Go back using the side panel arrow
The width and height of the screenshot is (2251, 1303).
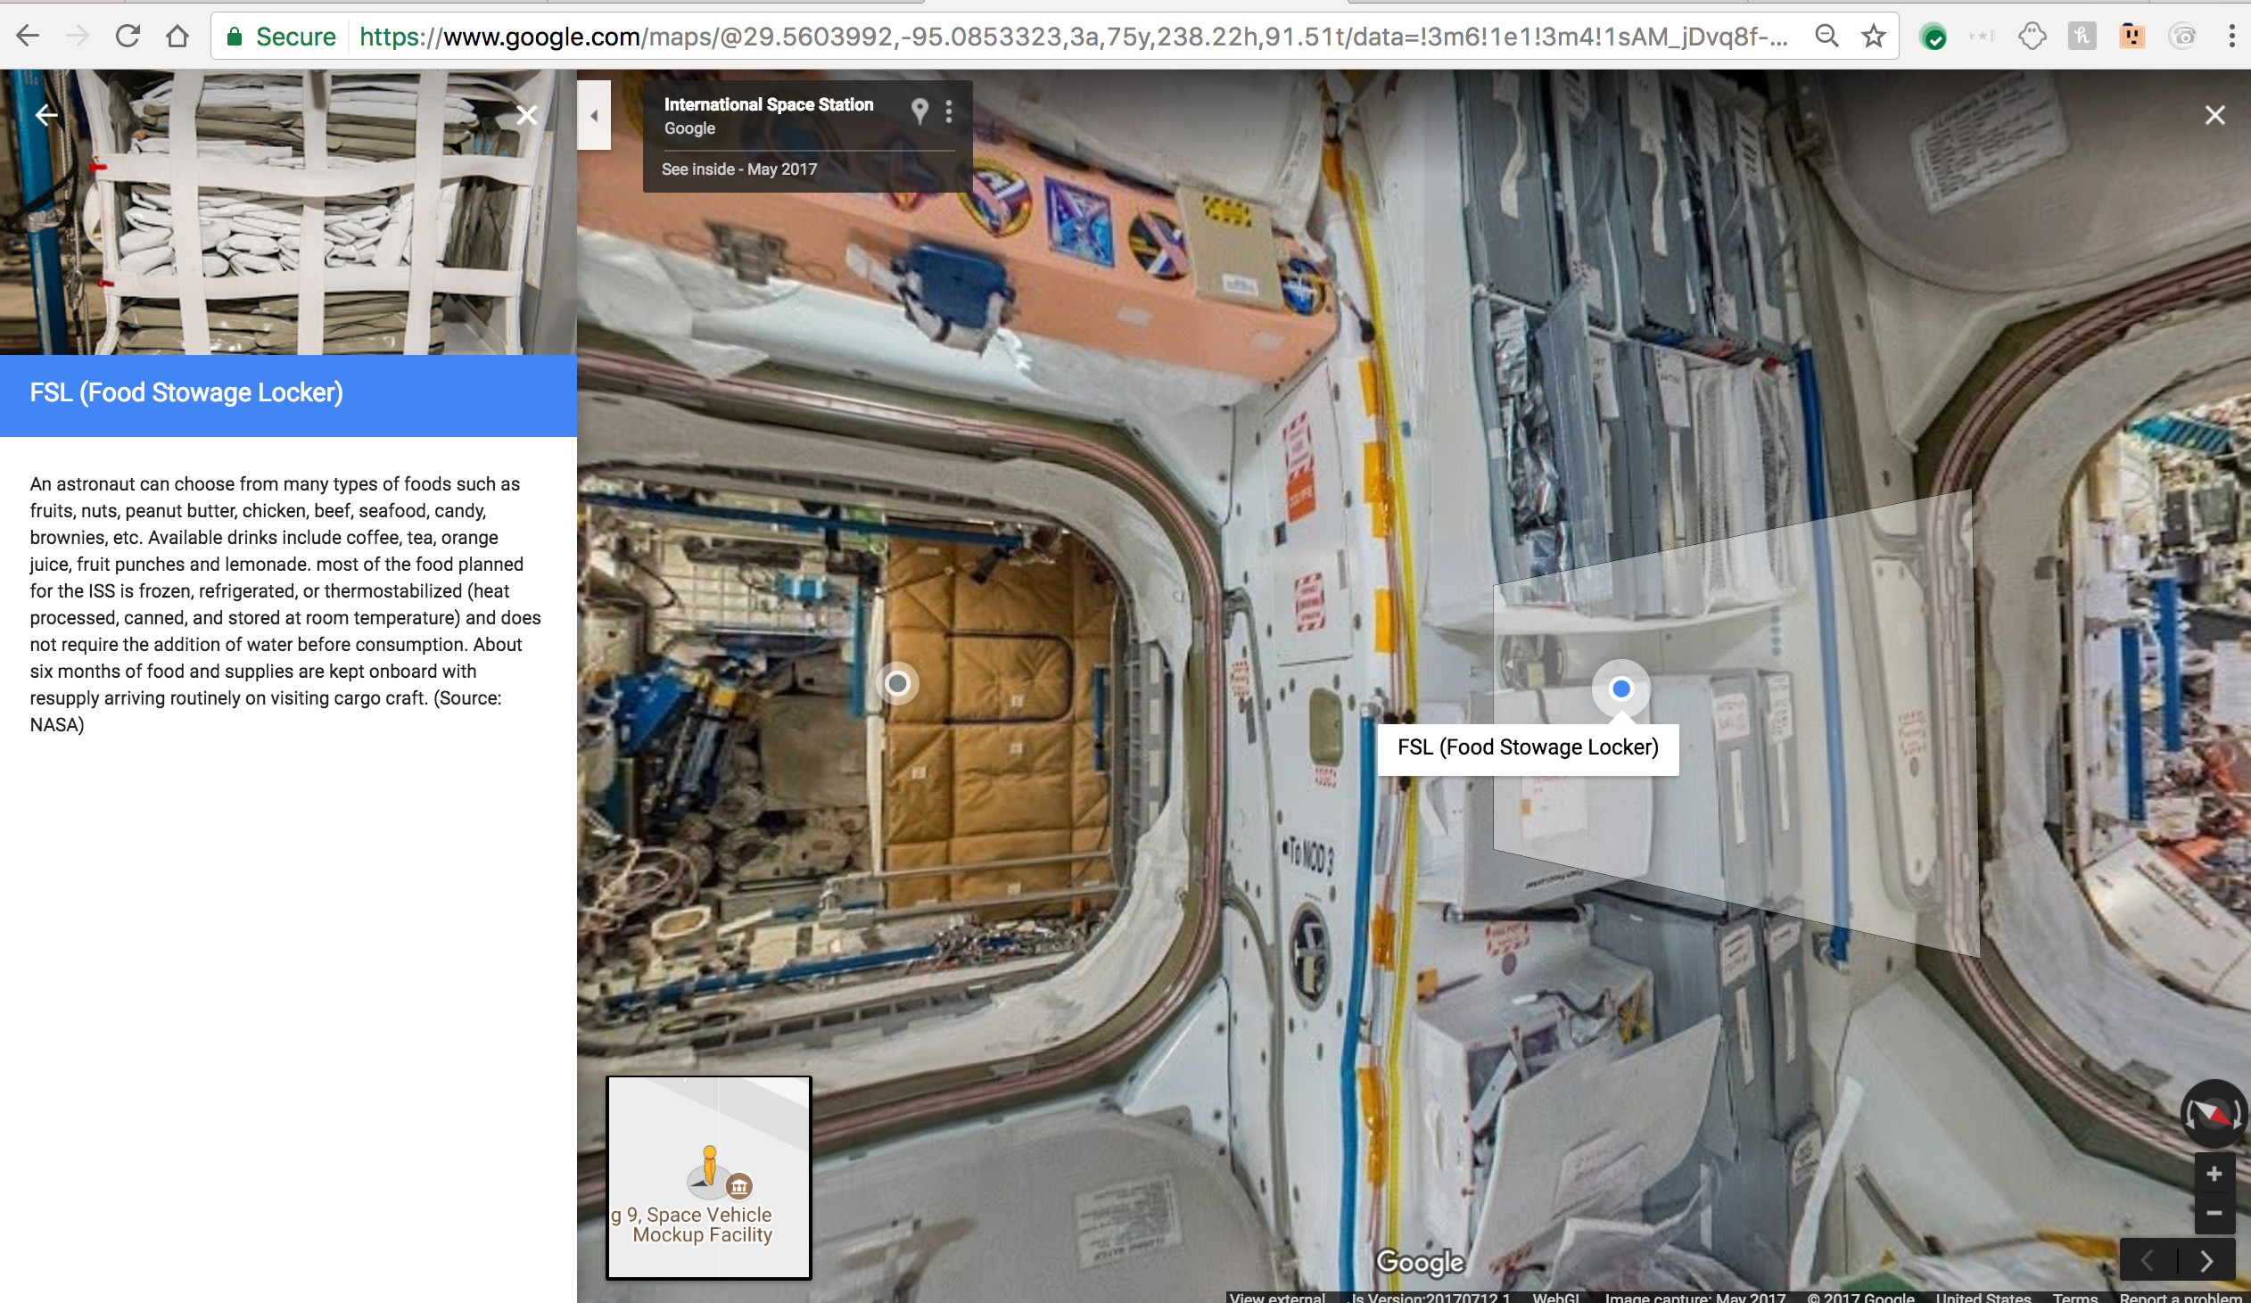pos(46,114)
